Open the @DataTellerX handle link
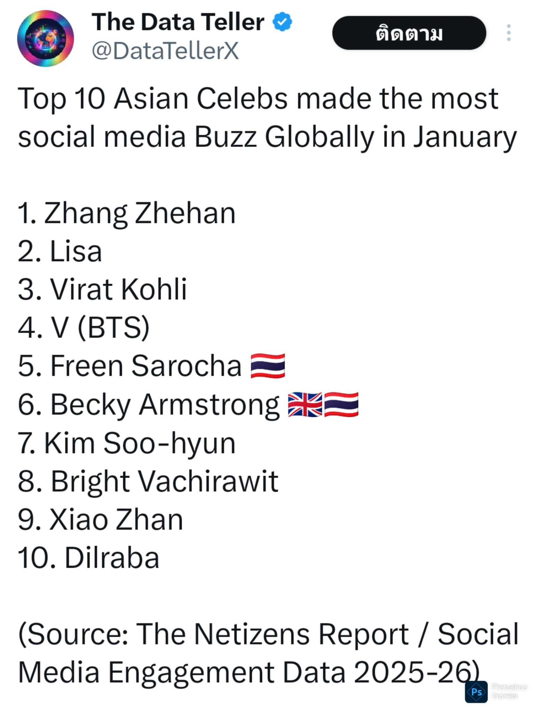This screenshot has height=712, width=537. point(165,51)
